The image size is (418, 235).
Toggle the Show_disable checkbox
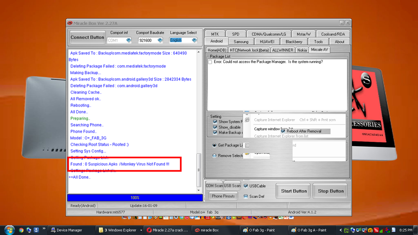215,127
